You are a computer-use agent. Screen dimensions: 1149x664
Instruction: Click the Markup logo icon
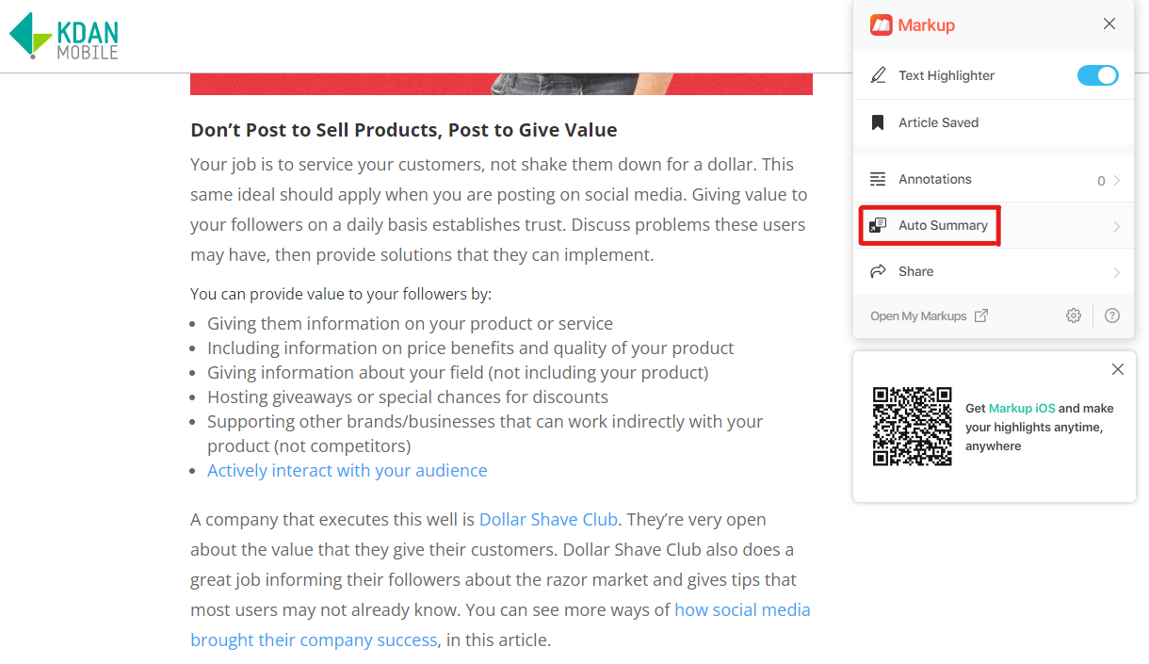(881, 25)
